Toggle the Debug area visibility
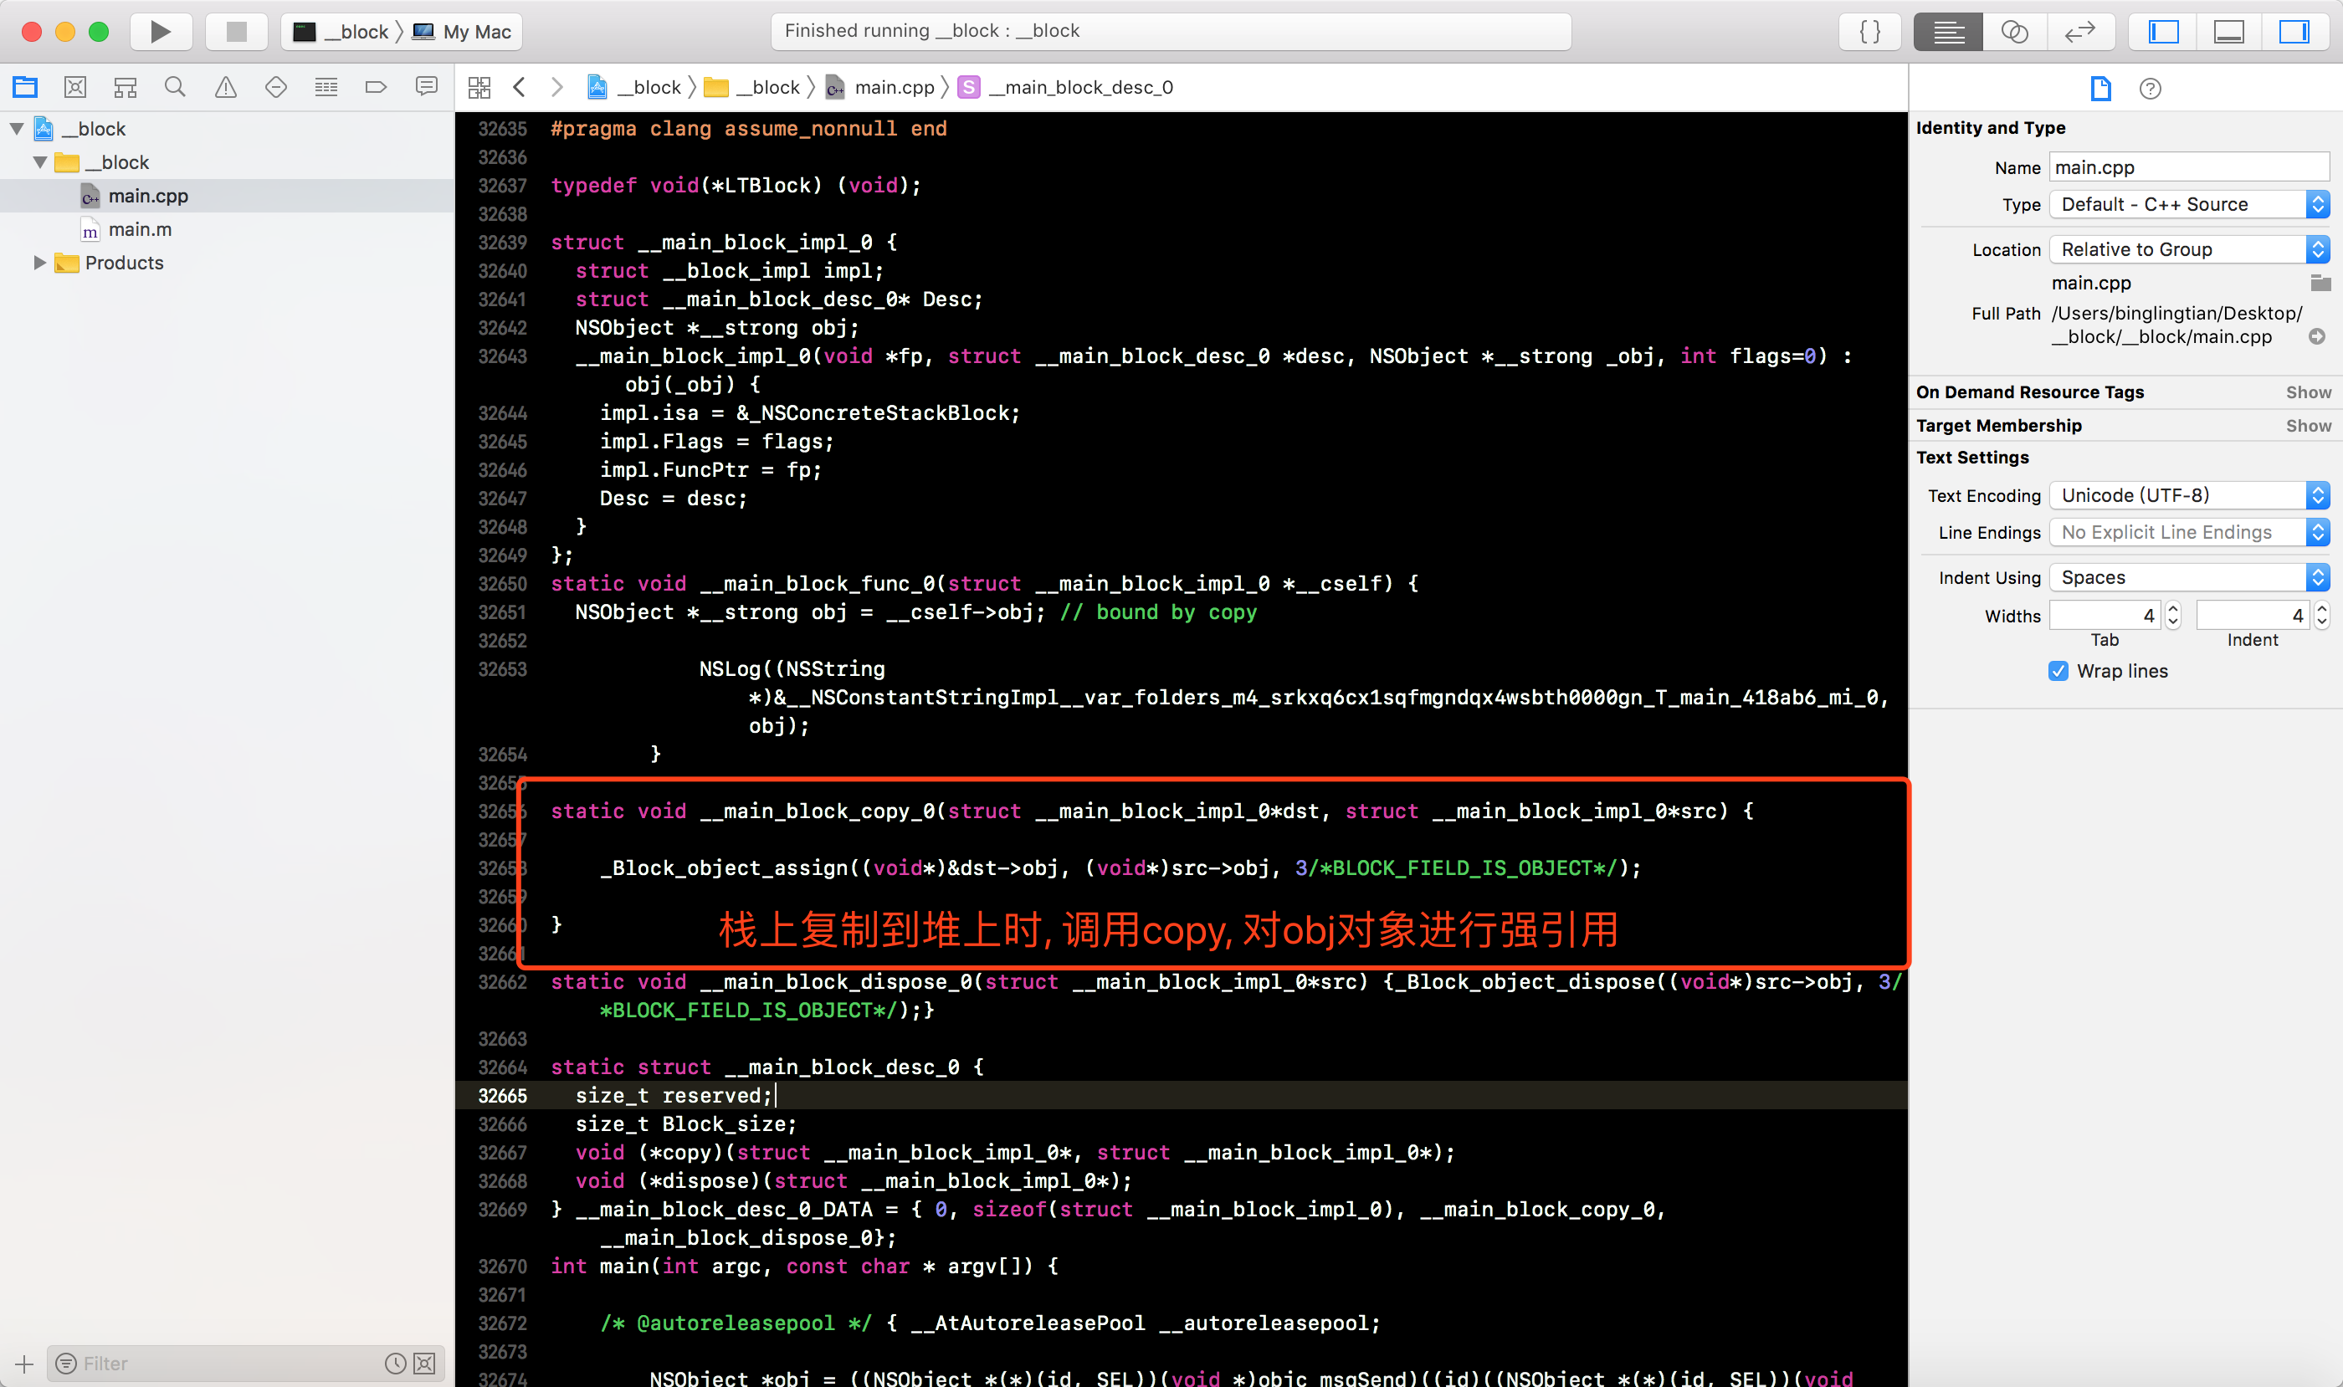The height and width of the screenshot is (1387, 2343). [2229, 32]
